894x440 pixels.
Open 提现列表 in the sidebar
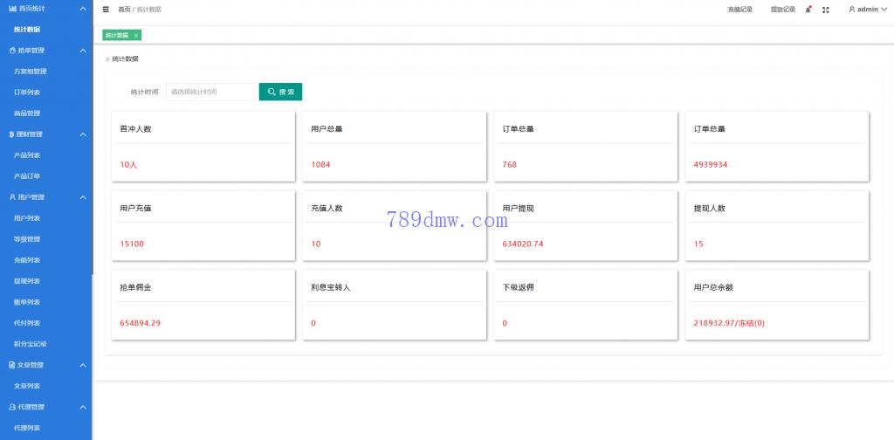(27, 281)
